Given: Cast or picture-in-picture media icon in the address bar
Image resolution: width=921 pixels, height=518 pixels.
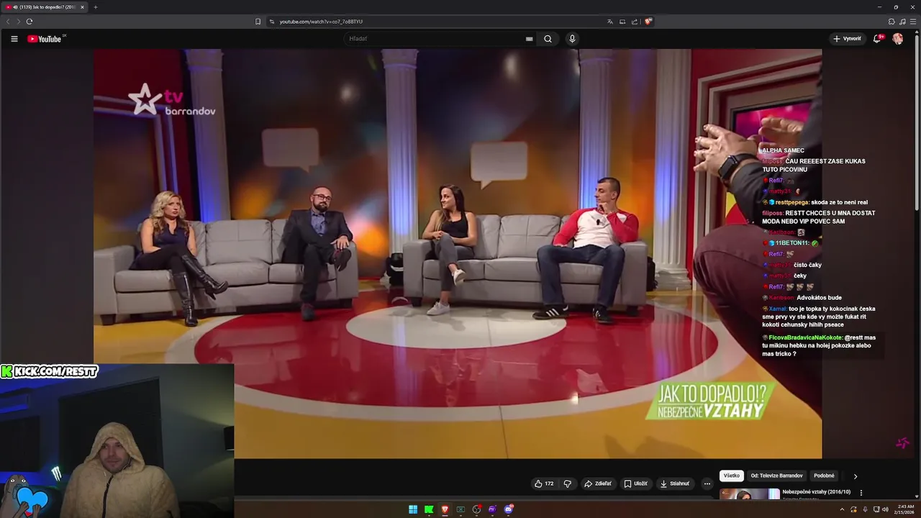Looking at the screenshot, I should tap(622, 22).
